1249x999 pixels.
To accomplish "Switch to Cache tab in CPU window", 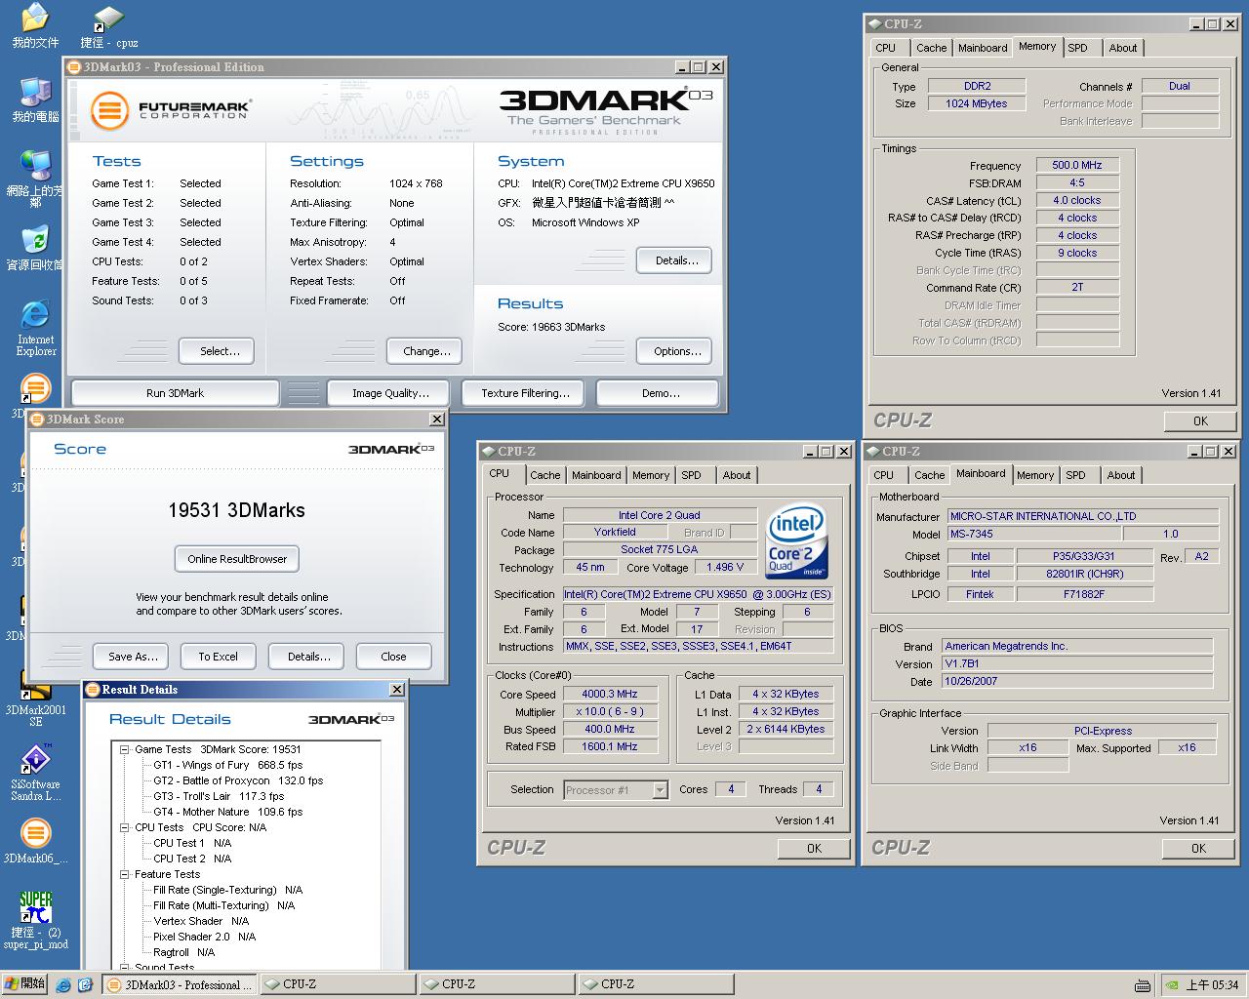I will [544, 475].
